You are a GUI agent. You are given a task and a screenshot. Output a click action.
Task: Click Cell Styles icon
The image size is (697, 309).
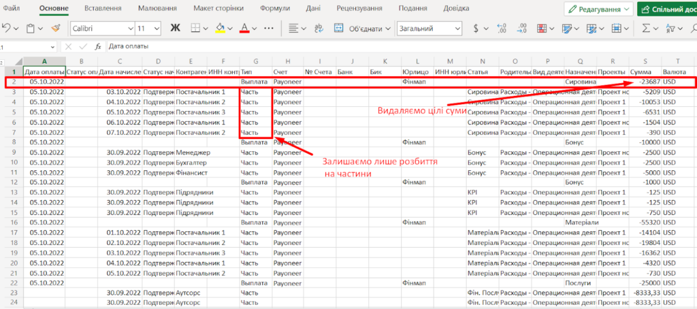click(591, 29)
